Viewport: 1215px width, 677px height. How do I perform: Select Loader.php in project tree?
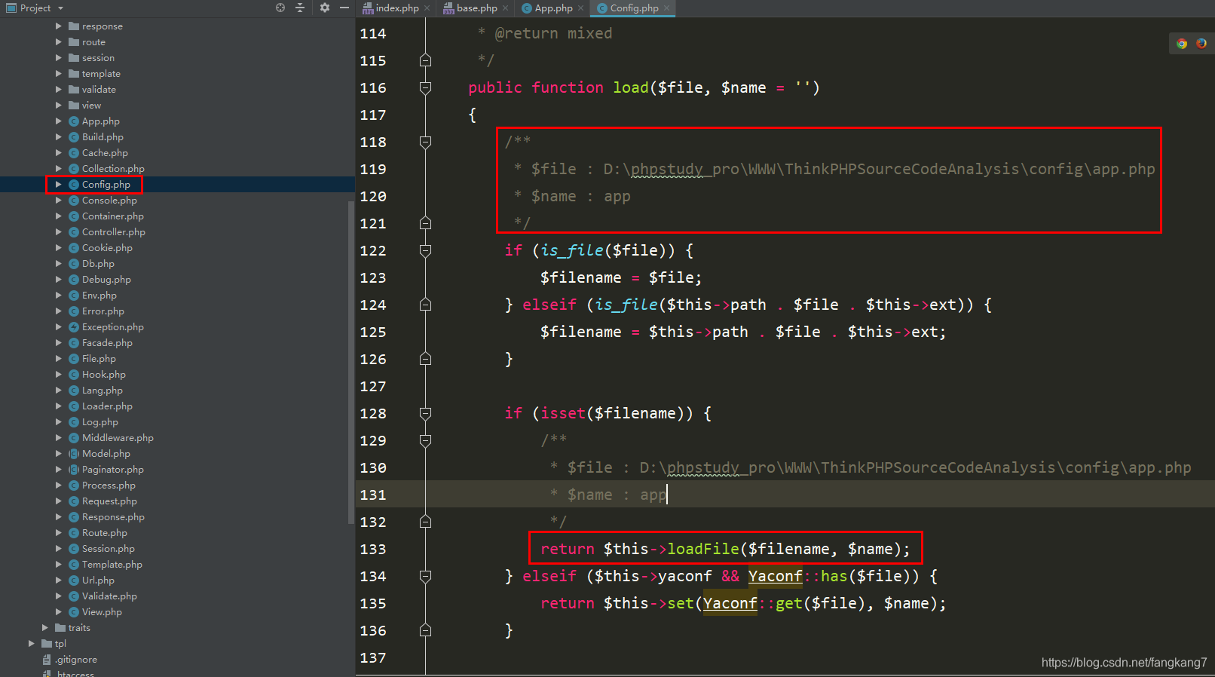coord(107,406)
